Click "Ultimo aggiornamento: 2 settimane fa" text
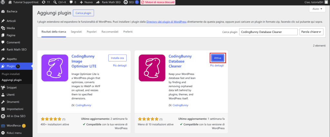This screenshot has height=137, width=330. tap(104, 119)
